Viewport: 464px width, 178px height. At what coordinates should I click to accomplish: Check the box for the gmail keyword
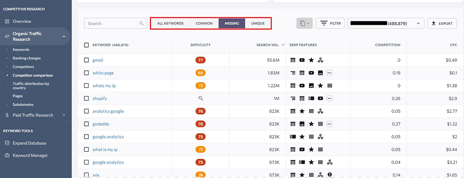tap(87, 60)
